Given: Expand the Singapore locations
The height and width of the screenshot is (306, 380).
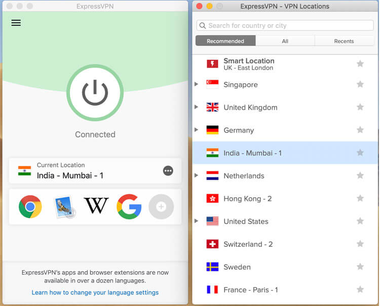Looking at the screenshot, I should pos(196,84).
